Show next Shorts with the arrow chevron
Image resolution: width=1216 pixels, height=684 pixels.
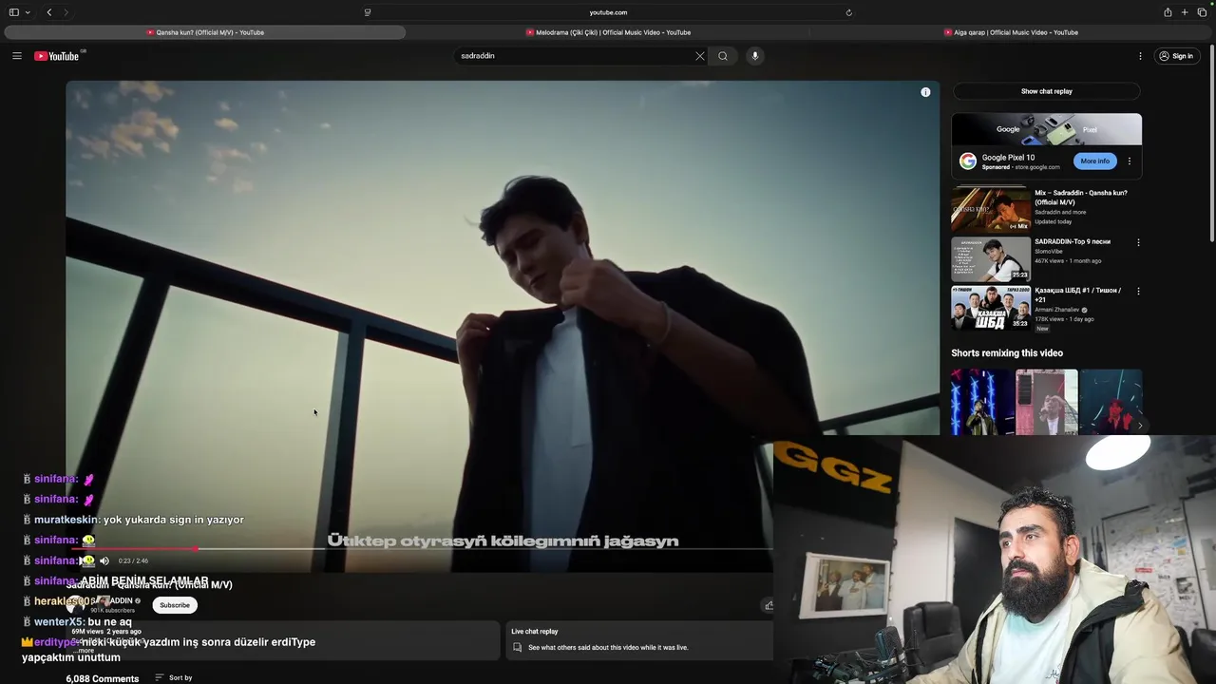tap(1139, 426)
